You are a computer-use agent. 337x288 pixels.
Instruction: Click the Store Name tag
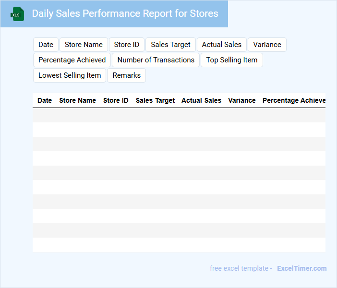point(84,45)
